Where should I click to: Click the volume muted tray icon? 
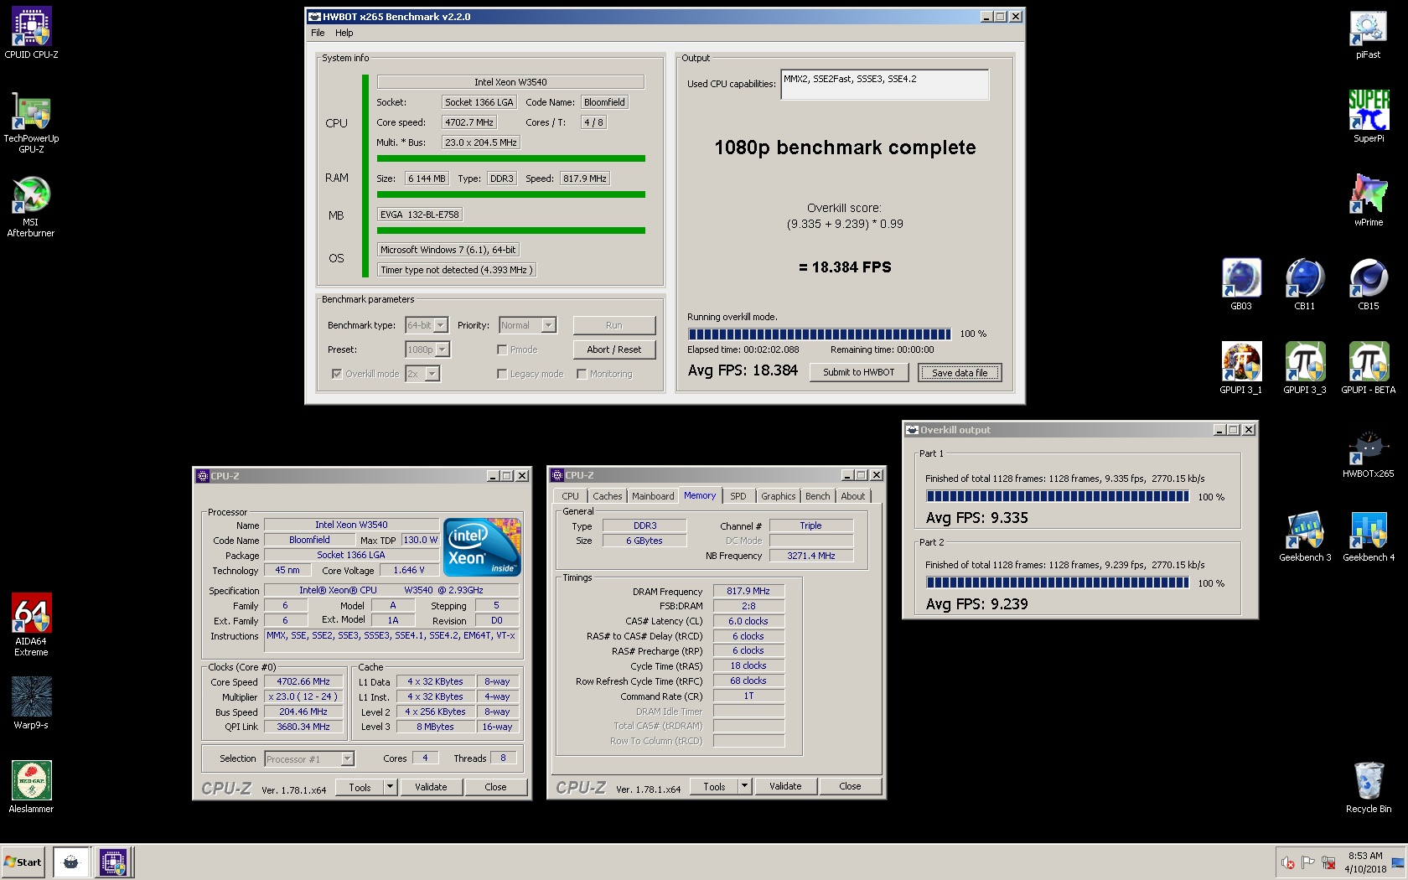pos(1288,862)
